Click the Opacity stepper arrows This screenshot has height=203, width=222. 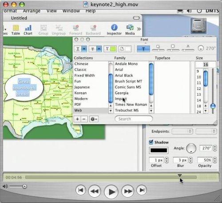coord(215,160)
